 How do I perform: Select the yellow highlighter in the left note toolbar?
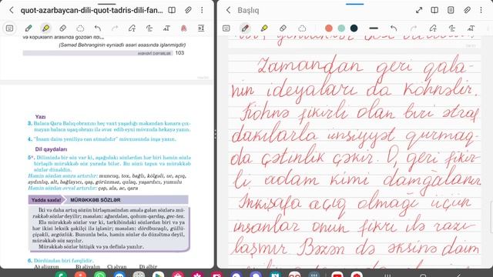[x=46, y=28]
